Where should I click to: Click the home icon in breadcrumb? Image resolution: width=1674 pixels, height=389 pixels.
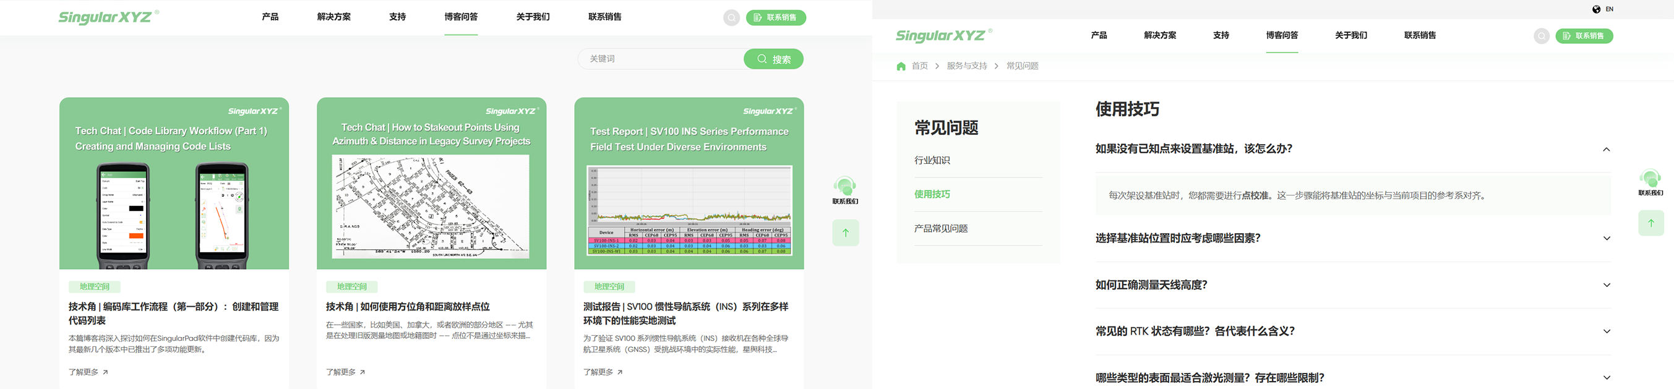coord(901,66)
